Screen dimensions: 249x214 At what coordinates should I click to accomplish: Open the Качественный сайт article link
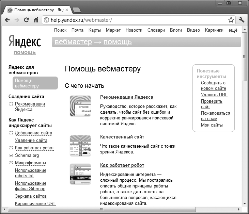[122, 137]
